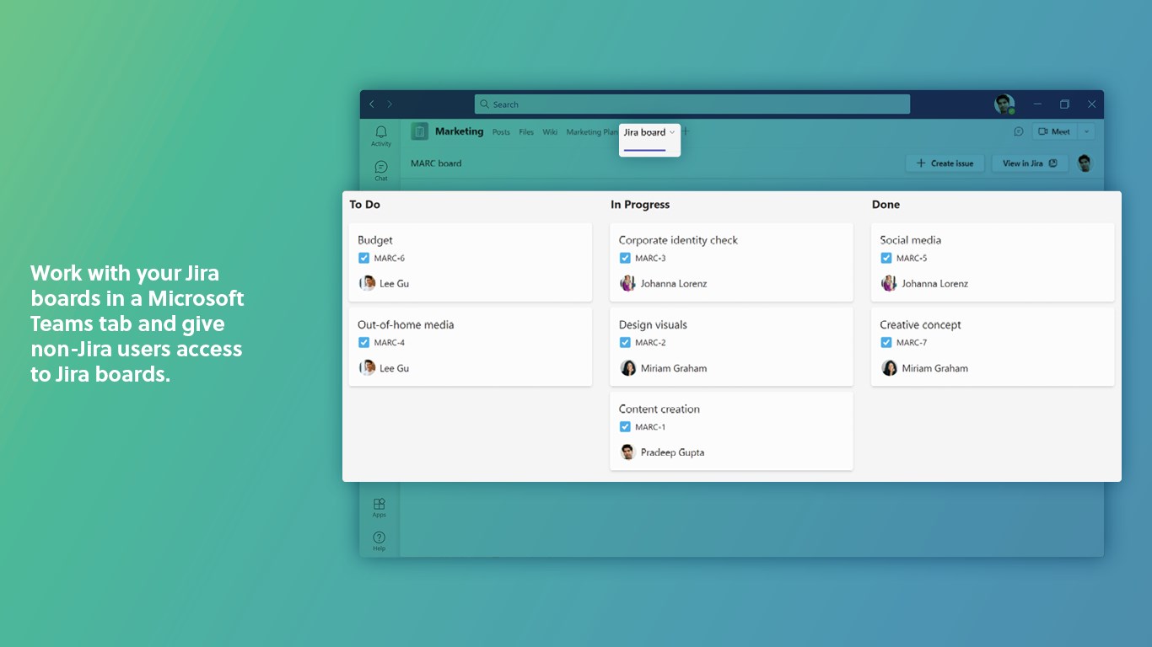
Task: Click Pradeep Gupta avatar on Content creation
Action: [628, 452]
